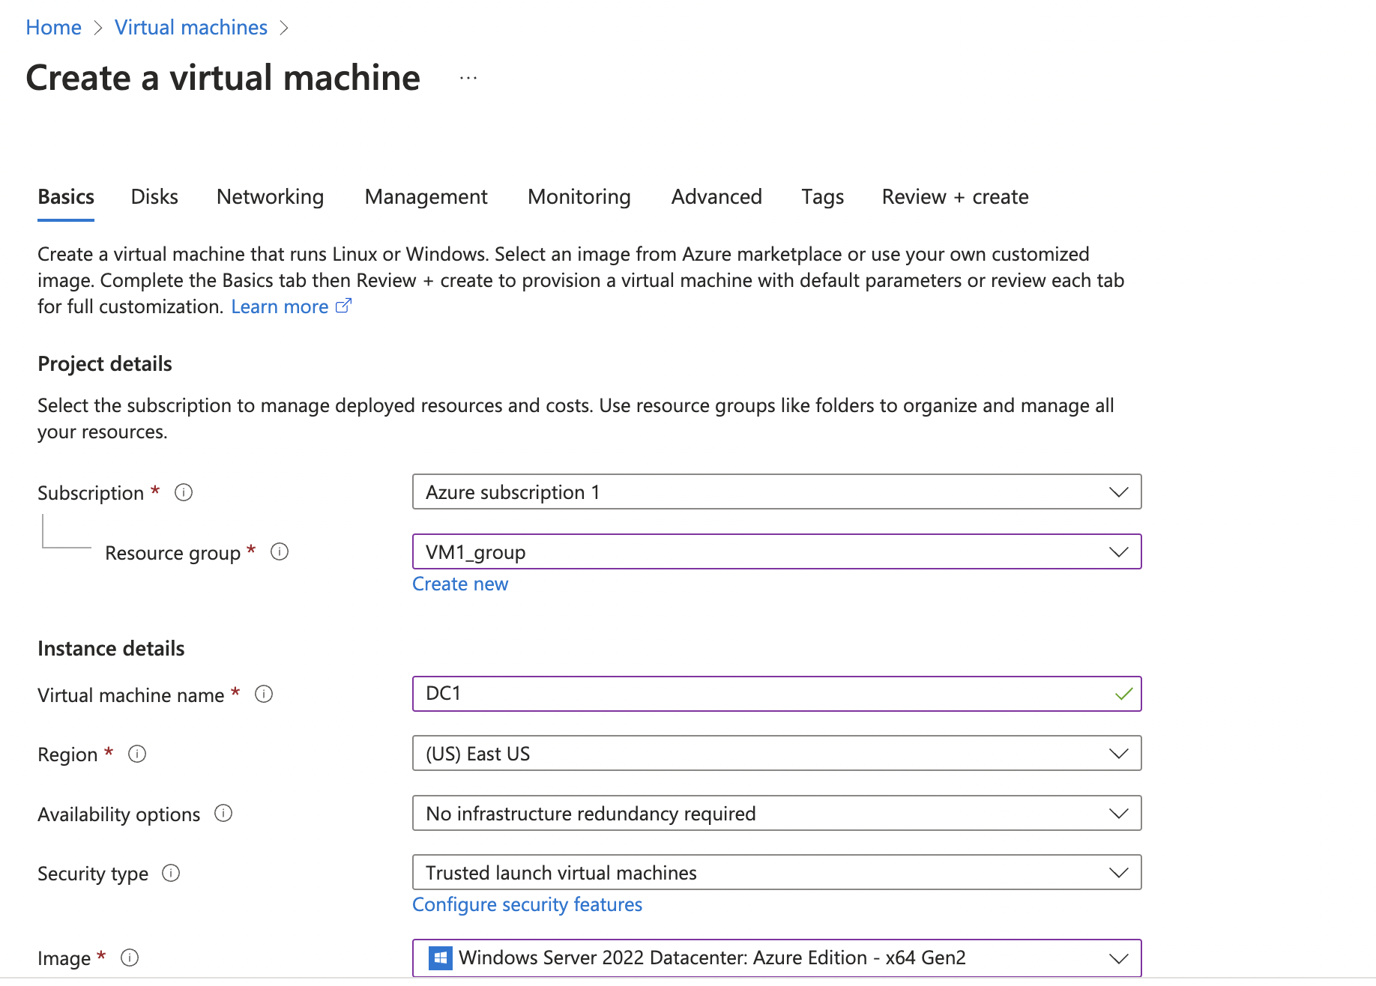Click the Image info icon

coord(130,958)
